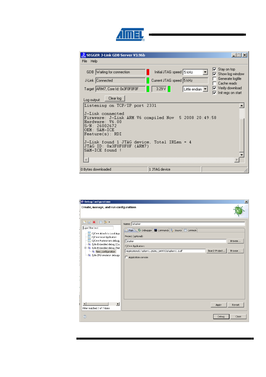Viewport: 266px width, 377px height.
Task: Switch to Common tab
Action: pos(190,230)
